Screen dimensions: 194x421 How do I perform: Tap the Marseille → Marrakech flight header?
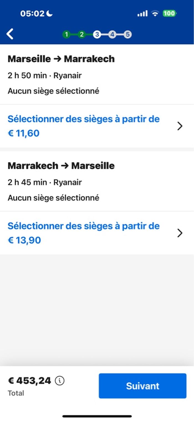coord(61,59)
